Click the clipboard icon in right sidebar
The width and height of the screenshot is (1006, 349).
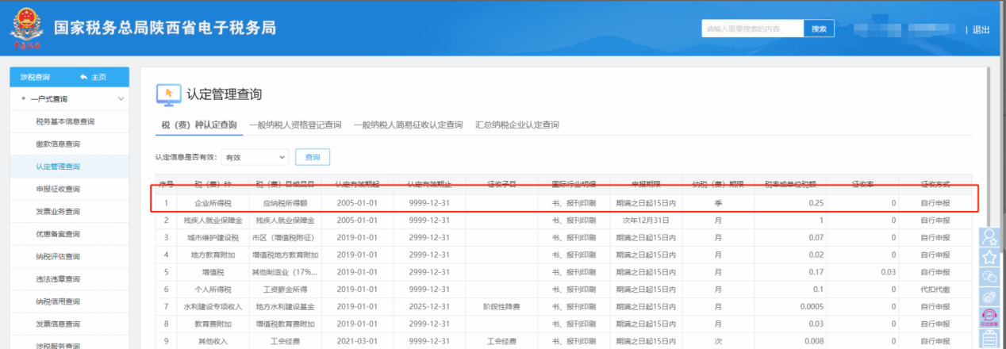pos(989,338)
